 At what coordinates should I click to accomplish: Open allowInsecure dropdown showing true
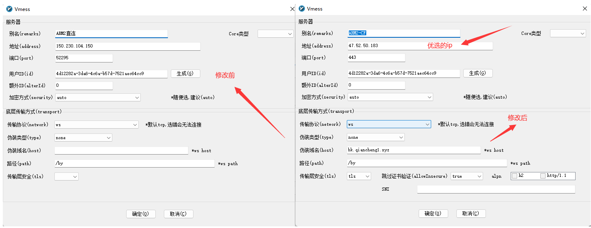[x=467, y=176]
